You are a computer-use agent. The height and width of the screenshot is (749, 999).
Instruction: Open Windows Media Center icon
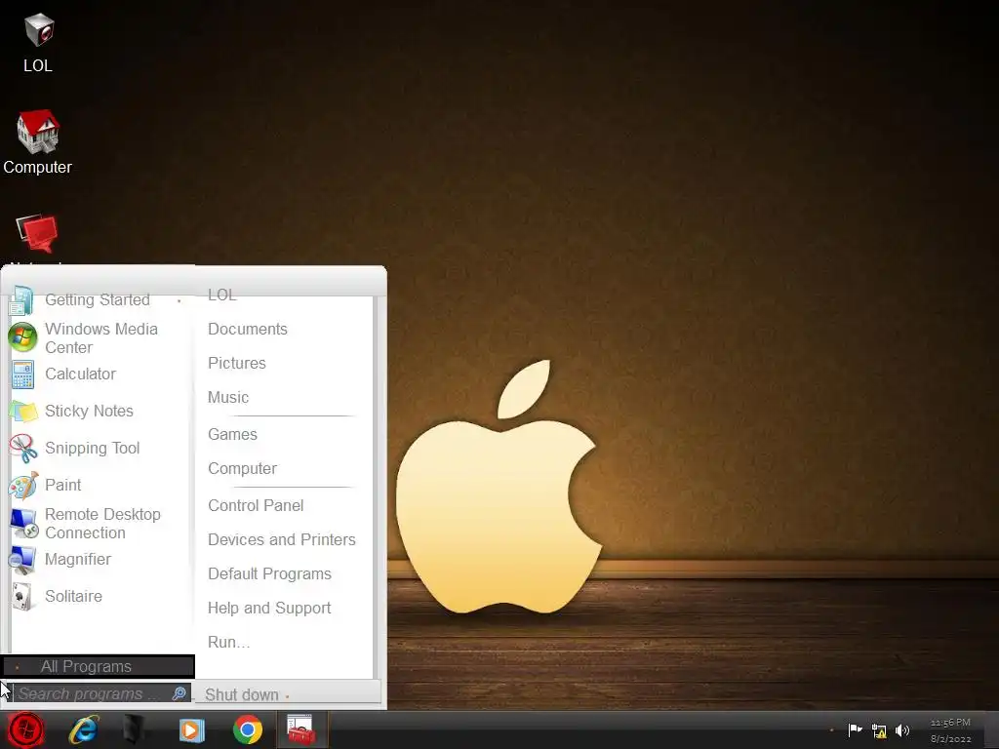[x=22, y=337]
